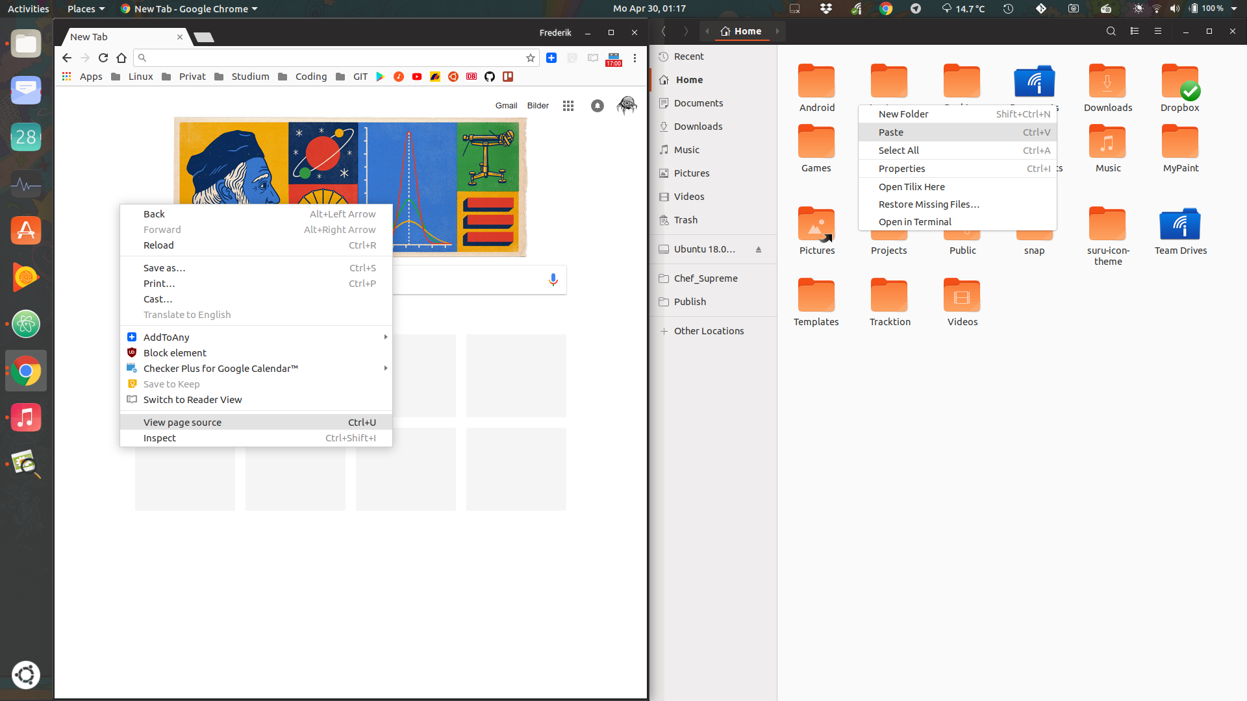Eject the Ubuntu 18.0 drive in the sidebar

pyautogui.click(x=759, y=249)
